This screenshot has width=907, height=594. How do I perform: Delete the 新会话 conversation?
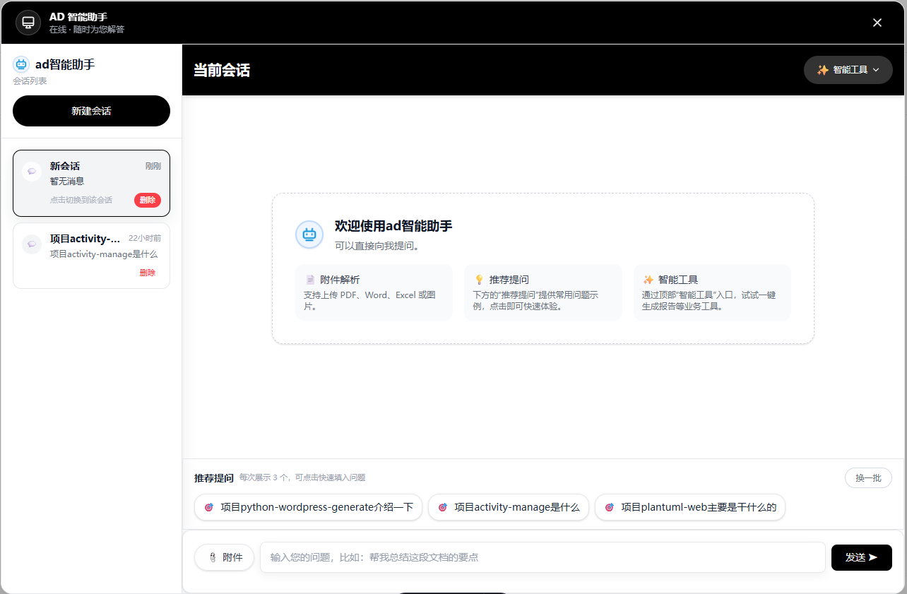tap(148, 200)
